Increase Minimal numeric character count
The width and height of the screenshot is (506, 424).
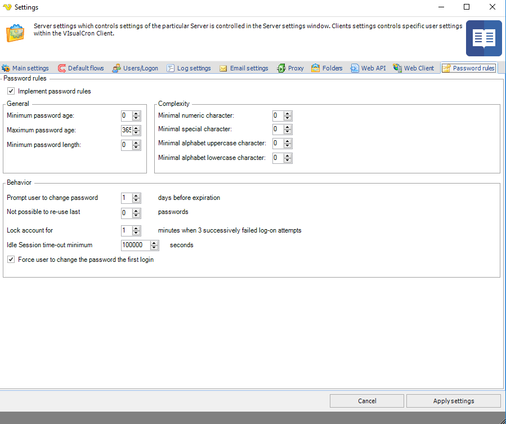pos(288,113)
